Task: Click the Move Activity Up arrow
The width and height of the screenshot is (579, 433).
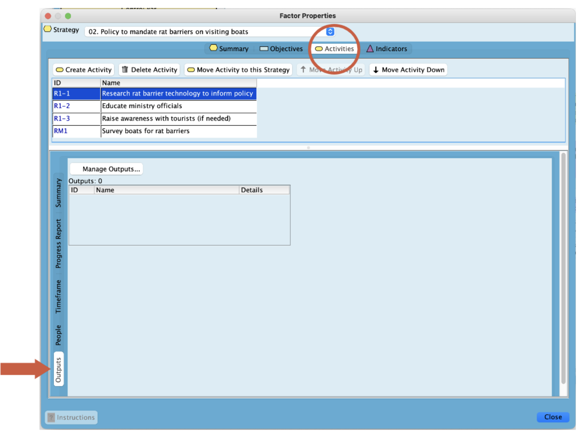Action: coord(303,70)
